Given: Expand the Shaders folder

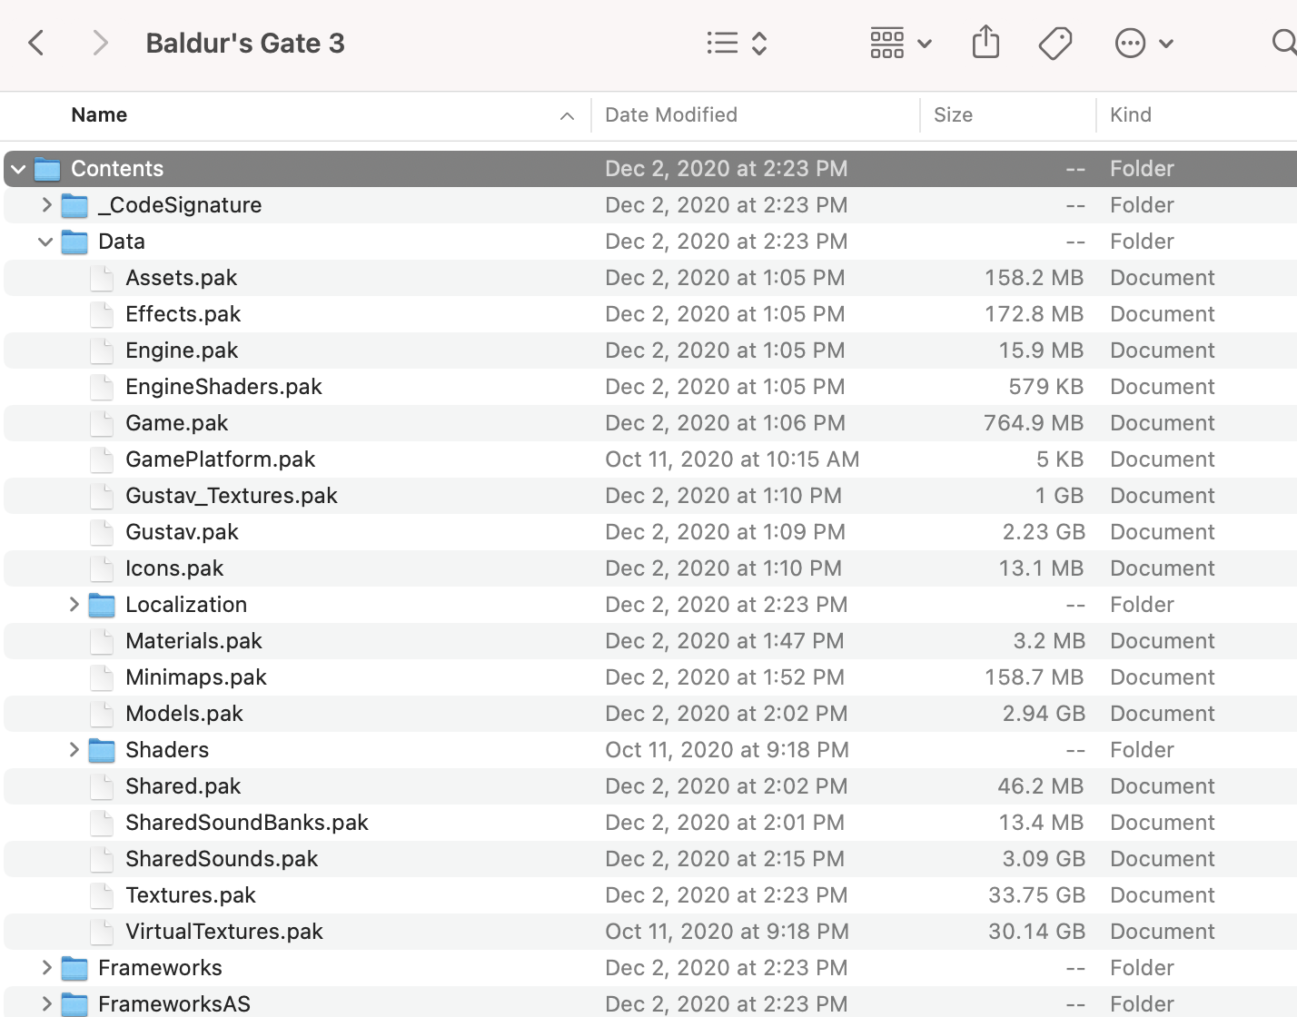Looking at the screenshot, I should tap(74, 750).
